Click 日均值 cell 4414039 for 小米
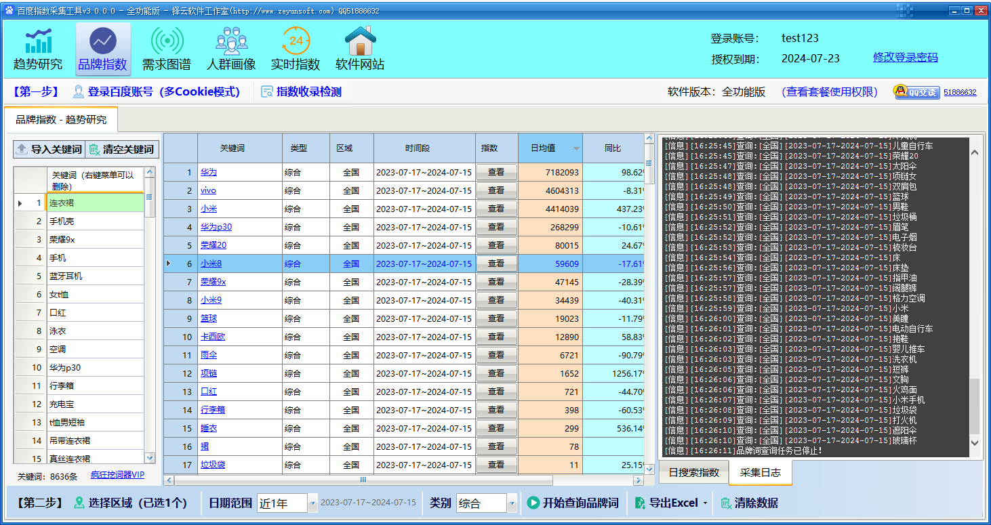991x525 pixels. (x=550, y=209)
